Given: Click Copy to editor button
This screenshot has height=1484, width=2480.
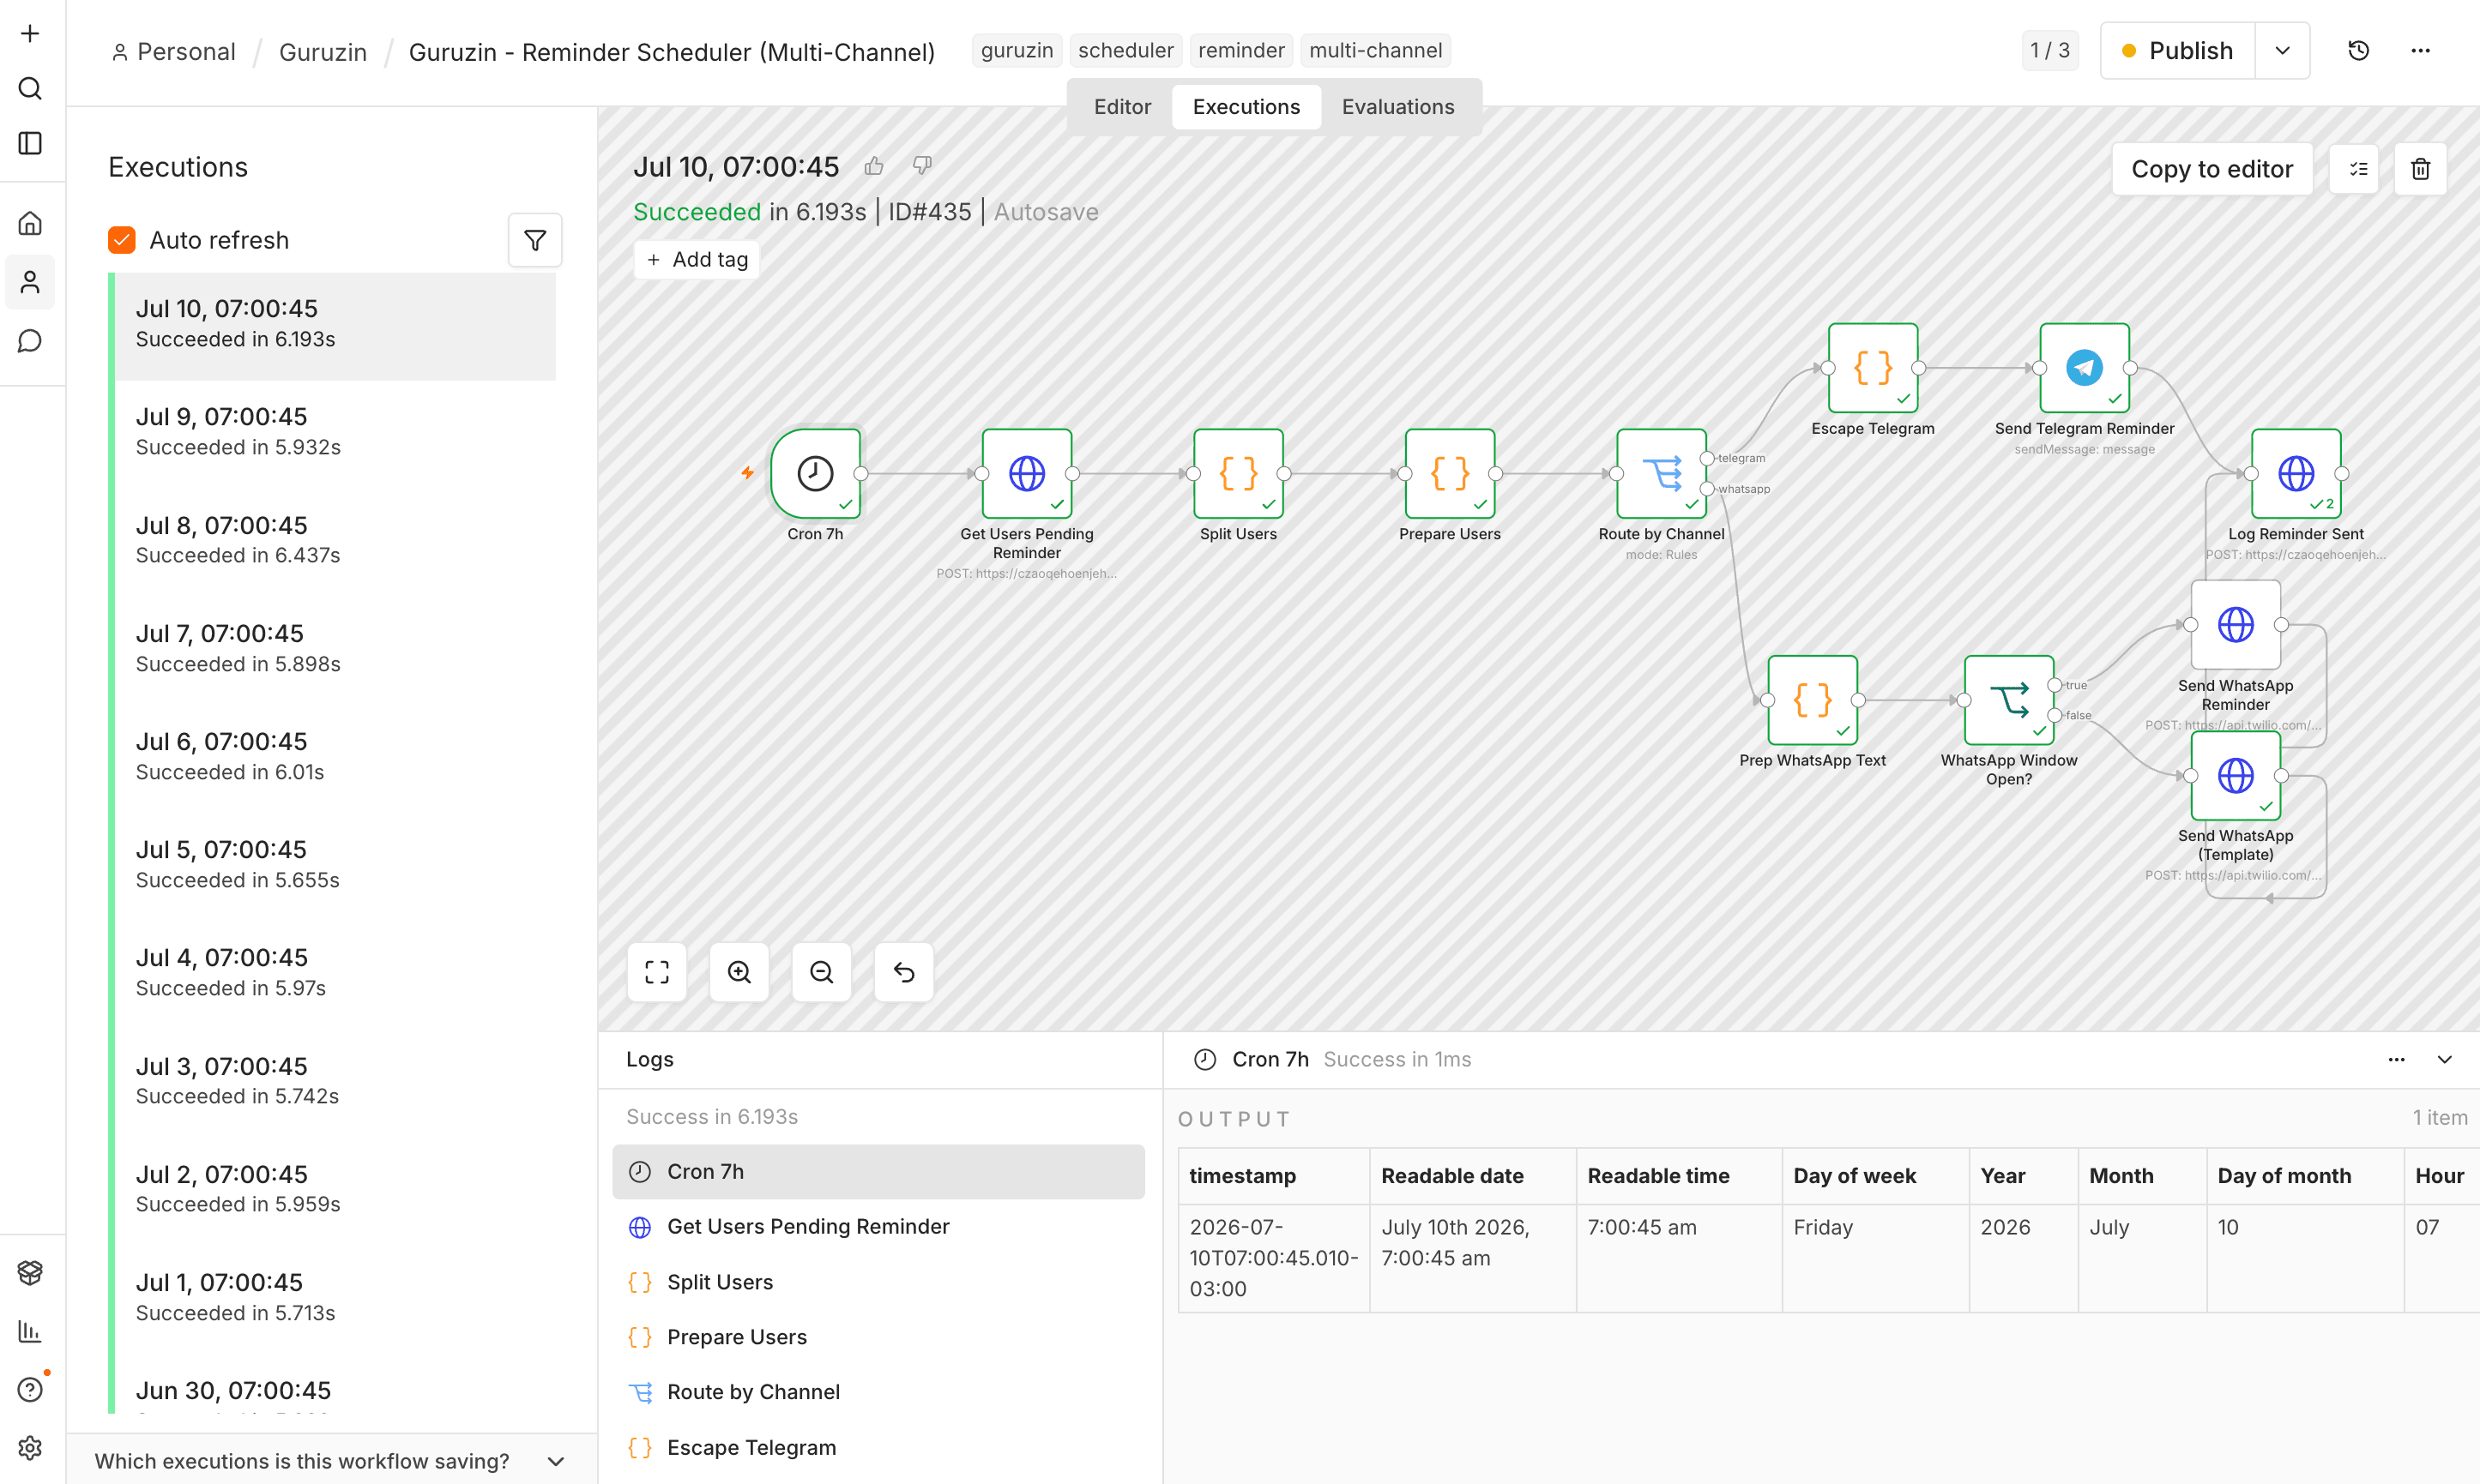Looking at the screenshot, I should point(2211,169).
